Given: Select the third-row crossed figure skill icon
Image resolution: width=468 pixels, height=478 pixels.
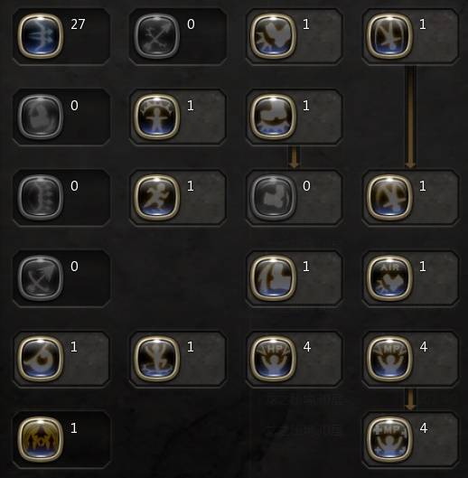Looking at the screenshot, I should pos(389,198).
